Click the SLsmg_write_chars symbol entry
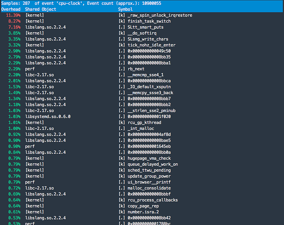The height and width of the screenshot is (225, 284). 148,39
